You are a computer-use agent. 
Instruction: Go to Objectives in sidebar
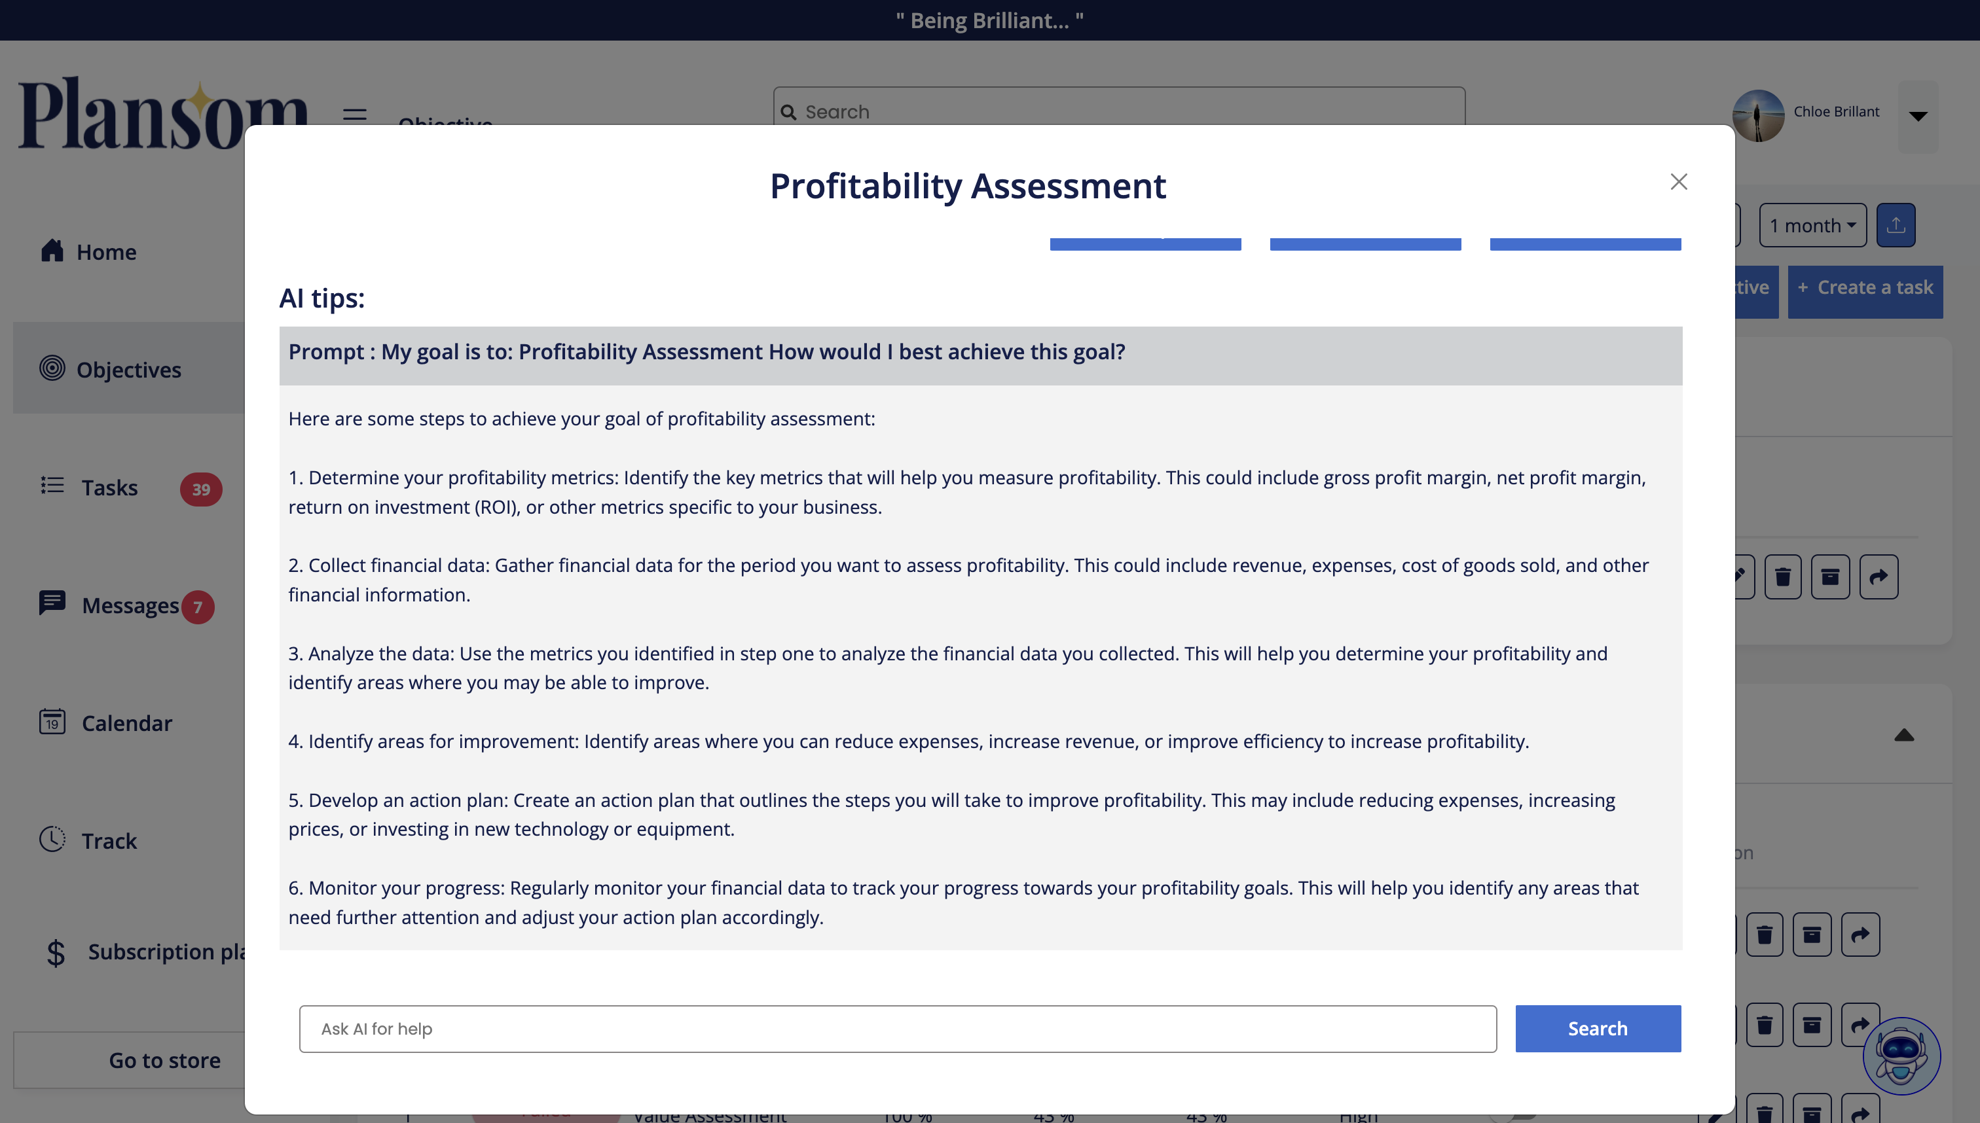click(x=128, y=370)
